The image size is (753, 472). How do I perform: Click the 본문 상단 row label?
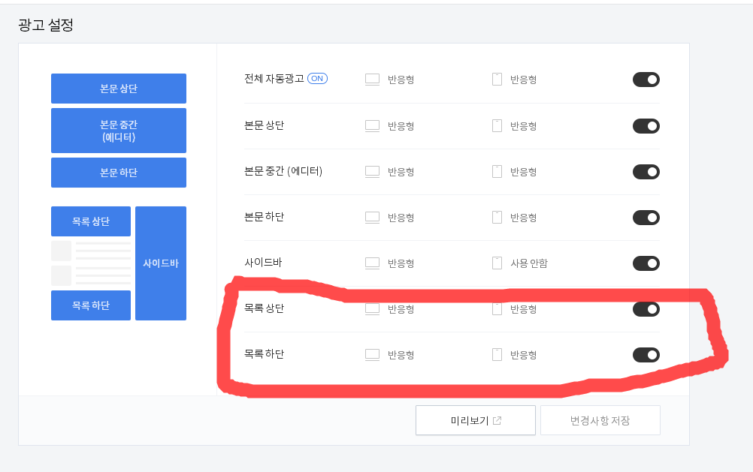[264, 125]
